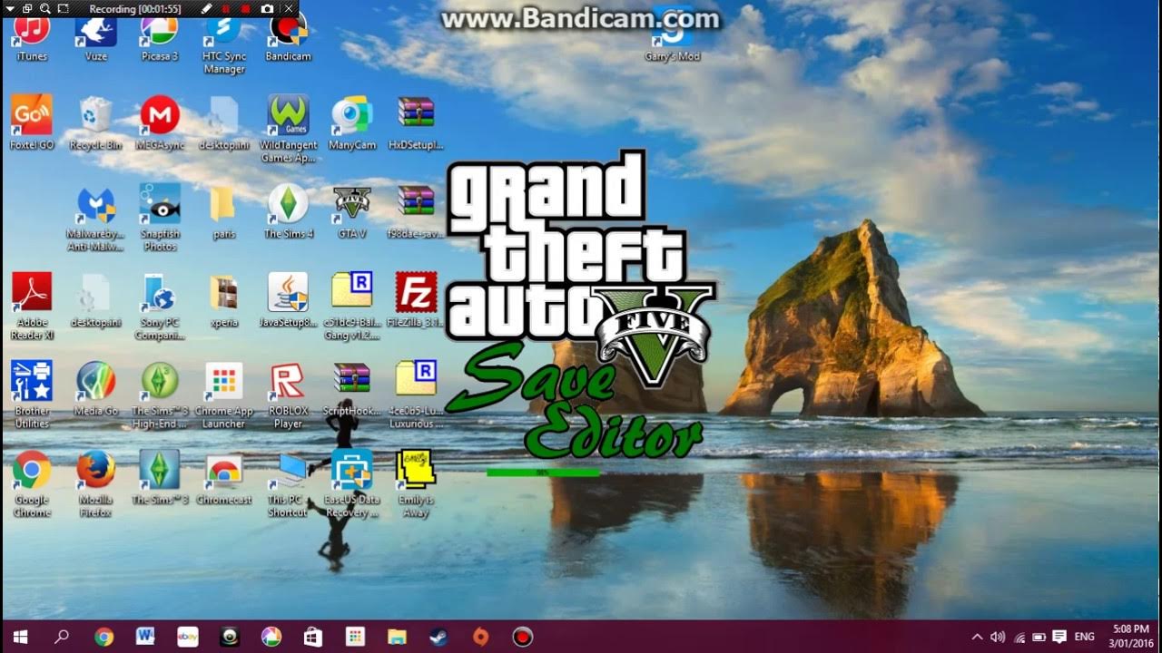Screen dimensions: 1162x653
Task: Click the Bandicam magnifier find-window icon
Action: click(x=45, y=8)
